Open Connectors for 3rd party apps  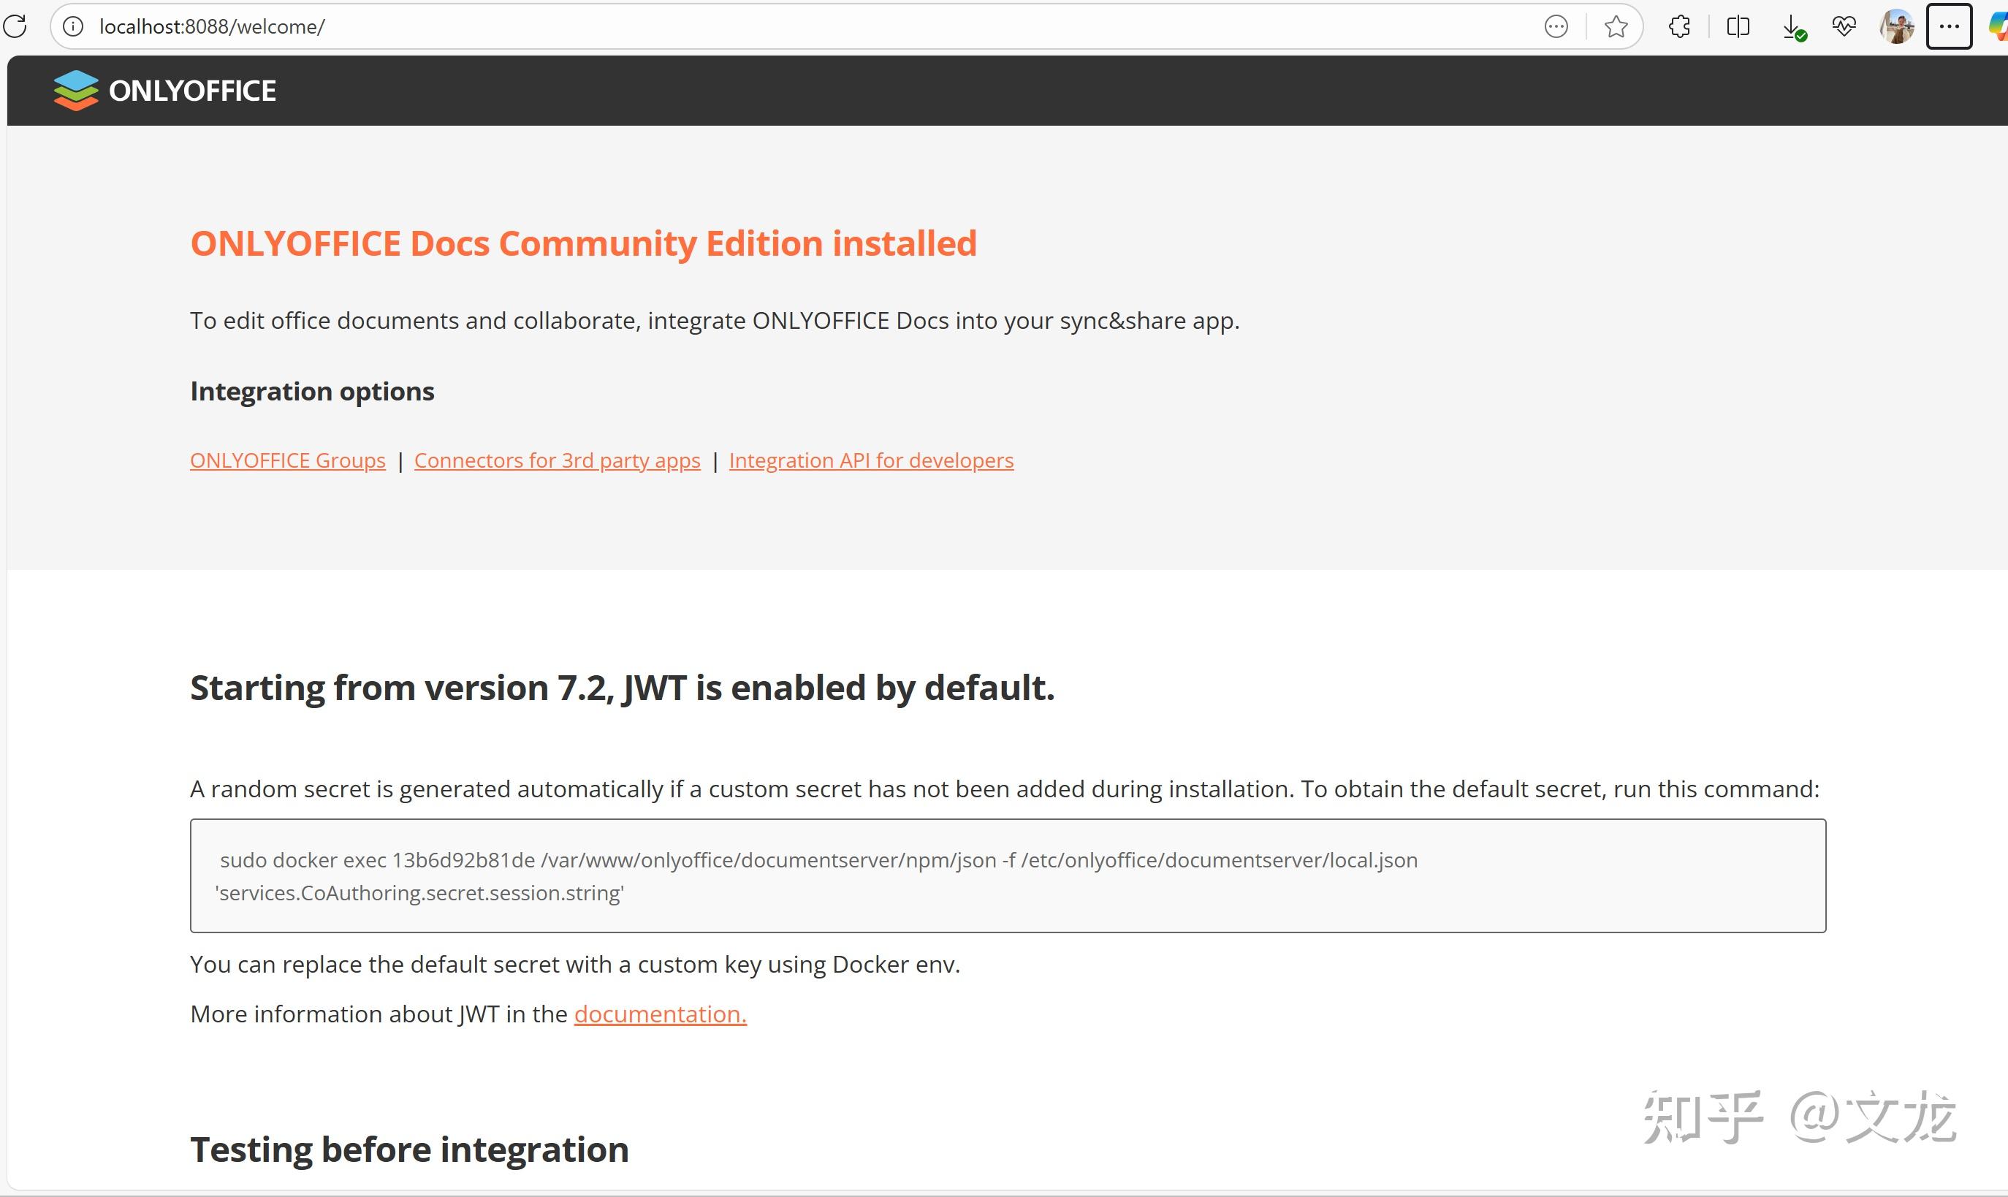556,460
